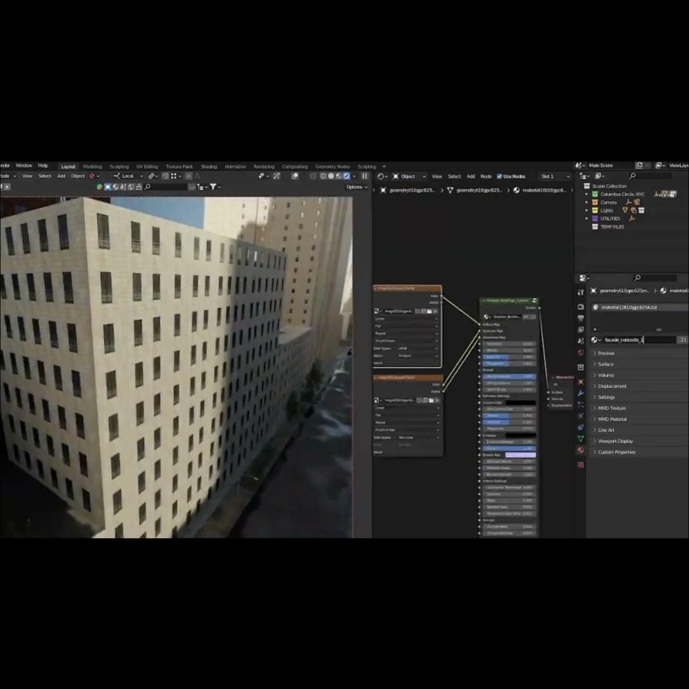
Task: Open the Local transform orientation dropdown
Action: click(130, 176)
